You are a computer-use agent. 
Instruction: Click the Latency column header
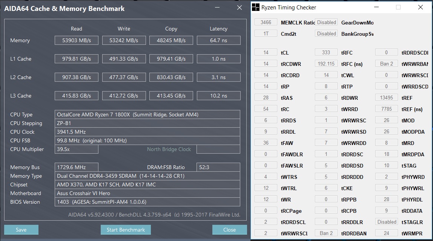coord(218,29)
